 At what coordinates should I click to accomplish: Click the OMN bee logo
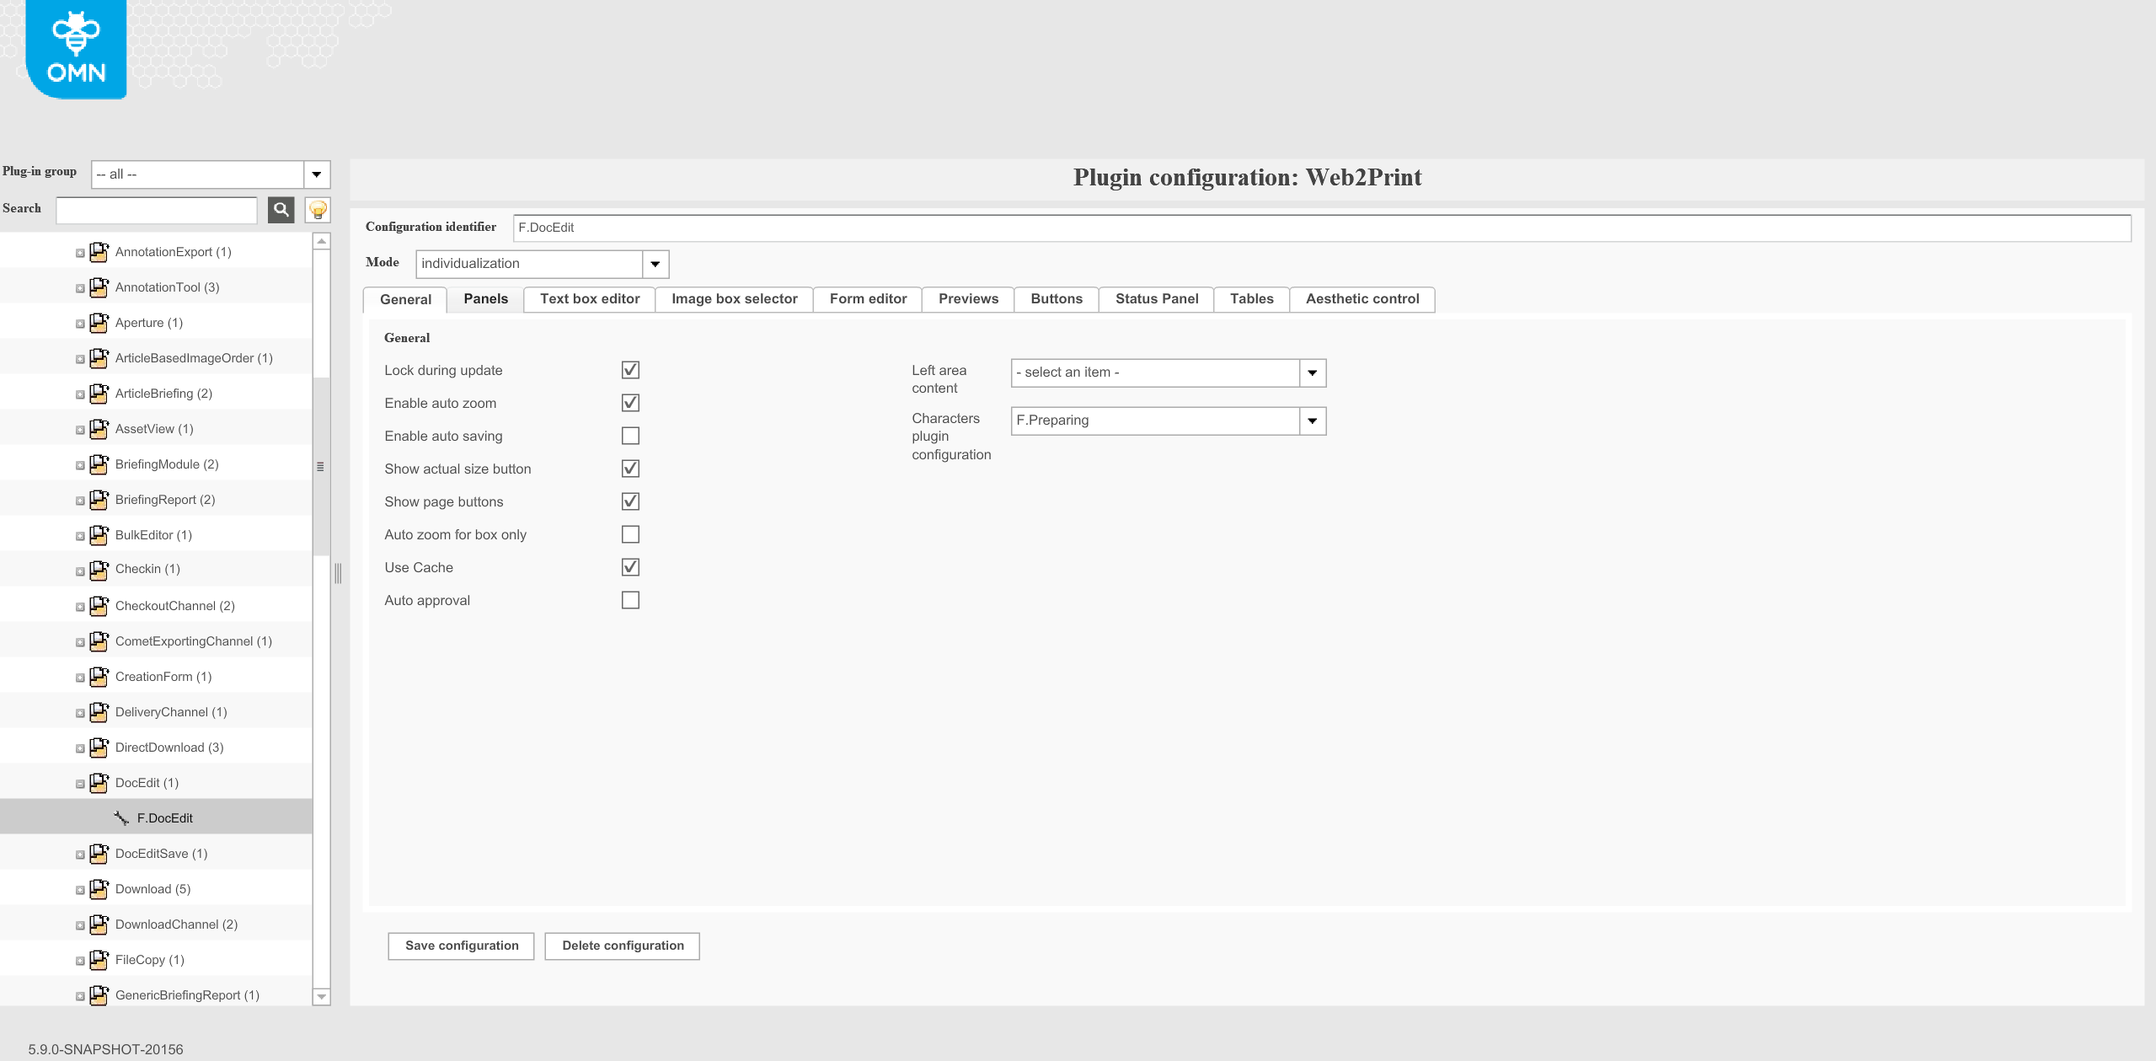(77, 50)
